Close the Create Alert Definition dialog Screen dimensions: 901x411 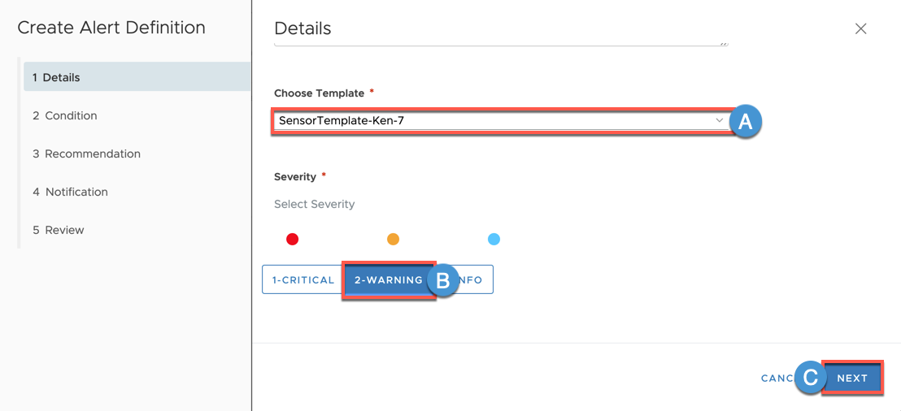[860, 28]
